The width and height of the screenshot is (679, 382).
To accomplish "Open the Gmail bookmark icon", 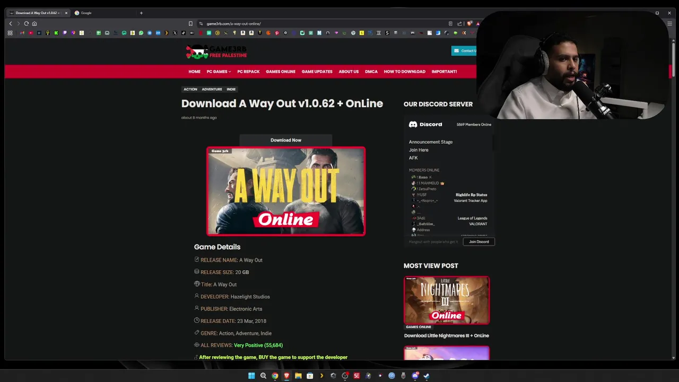I will pyautogui.click(x=22, y=33).
